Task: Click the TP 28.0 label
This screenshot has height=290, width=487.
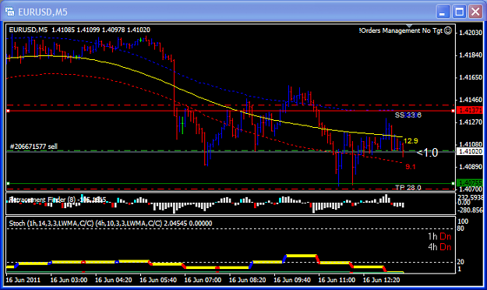Action: [408, 187]
